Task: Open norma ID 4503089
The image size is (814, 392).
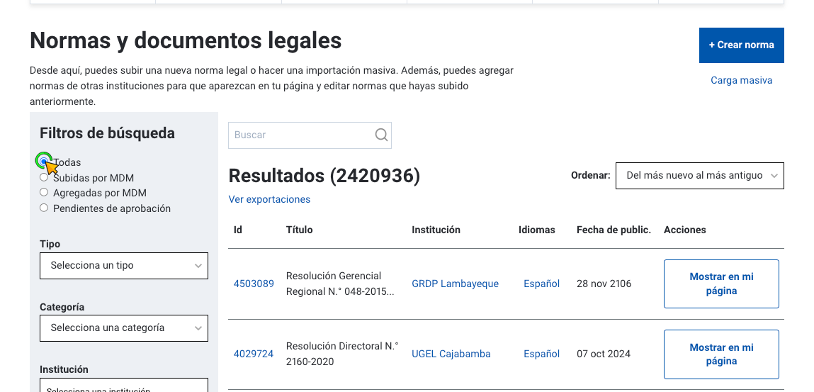Action: tap(254, 284)
